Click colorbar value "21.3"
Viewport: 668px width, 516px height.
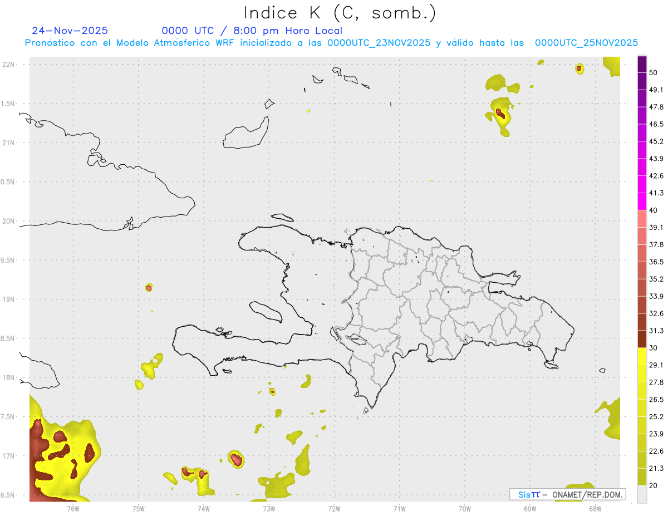pyautogui.click(x=656, y=468)
